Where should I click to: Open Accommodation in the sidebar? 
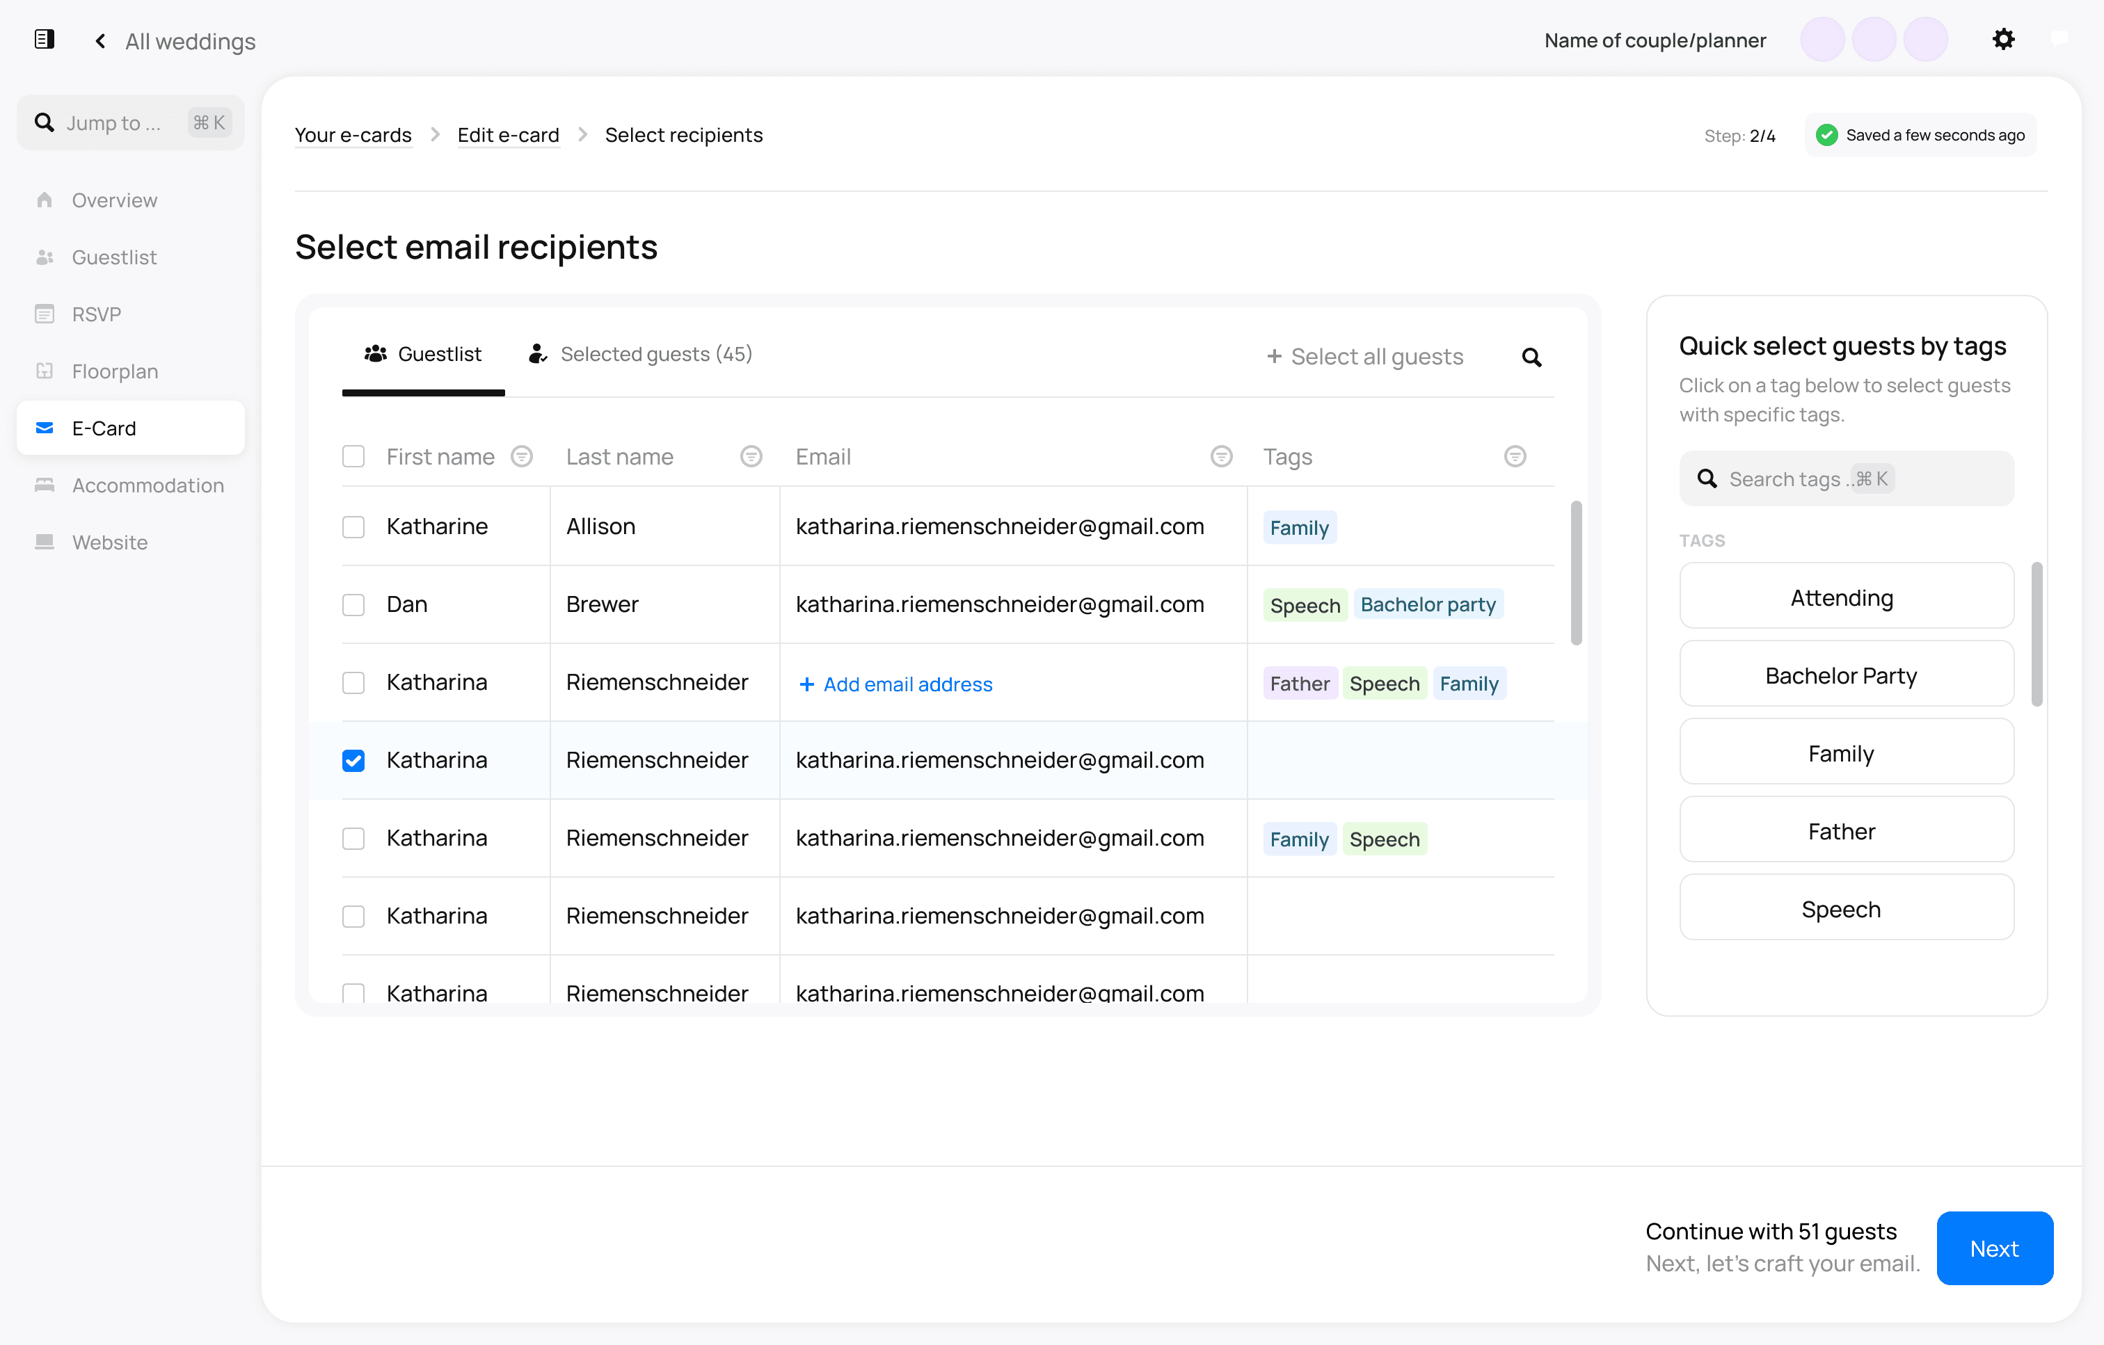tap(130, 485)
